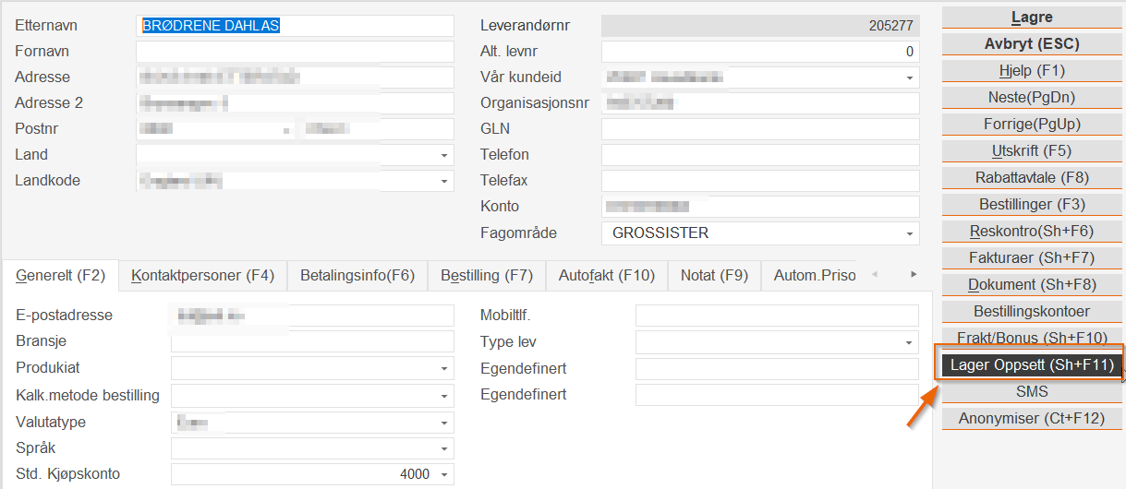Open Lager Oppsett (Sh+F11)
This screenshot has height=489, width=1126.
point(1032,365)
